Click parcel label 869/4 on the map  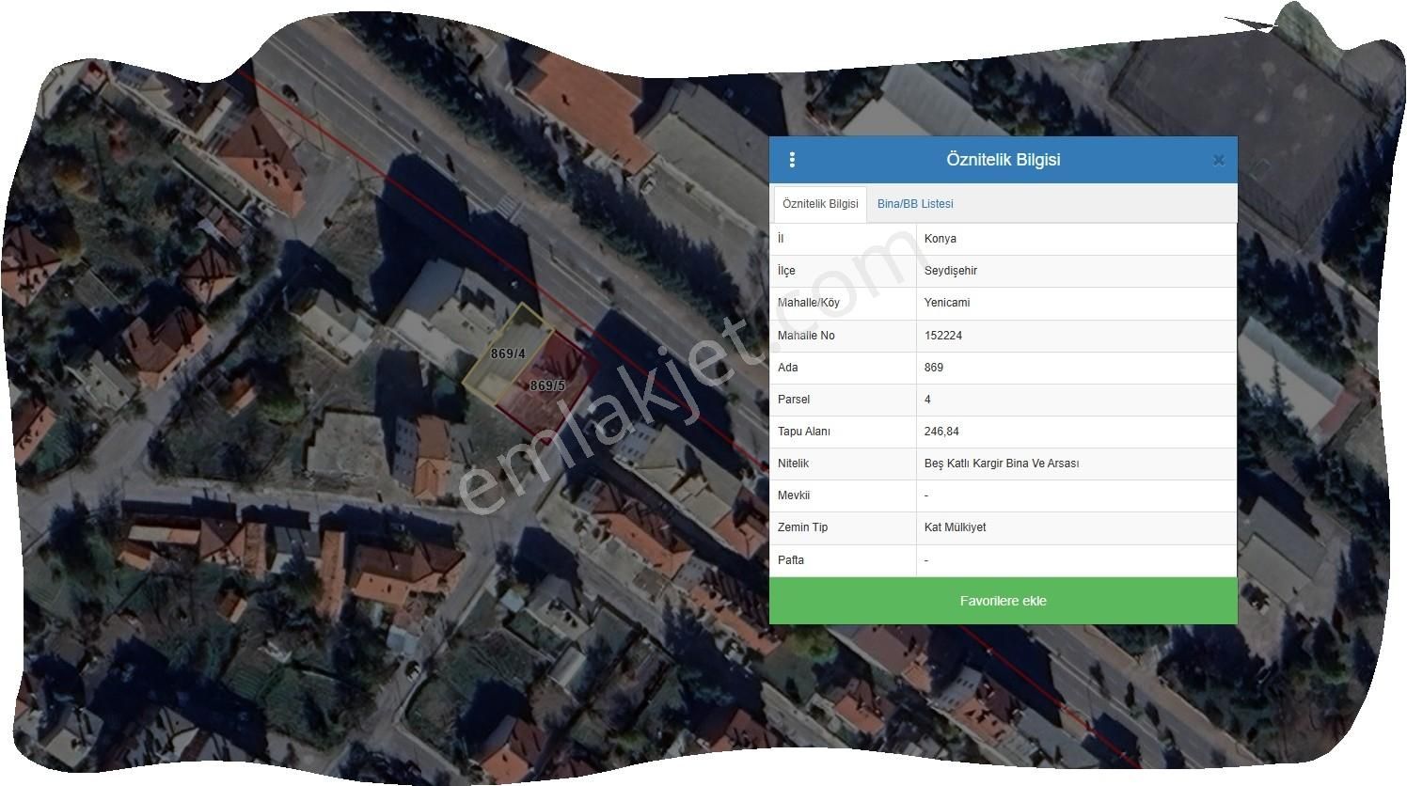click(x=508, y=354)
